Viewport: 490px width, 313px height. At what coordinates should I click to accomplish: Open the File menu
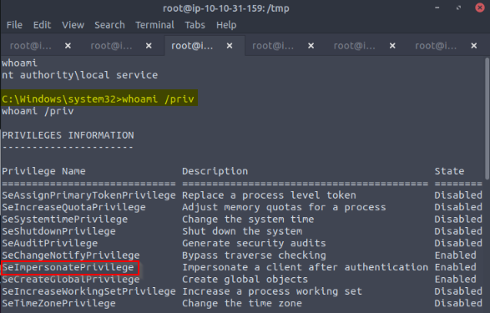[x=14, y=25]
